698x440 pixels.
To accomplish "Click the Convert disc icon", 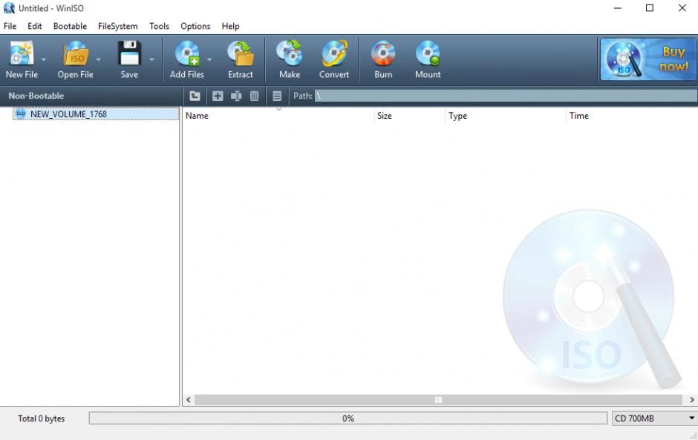I will (x=334, y=53).
